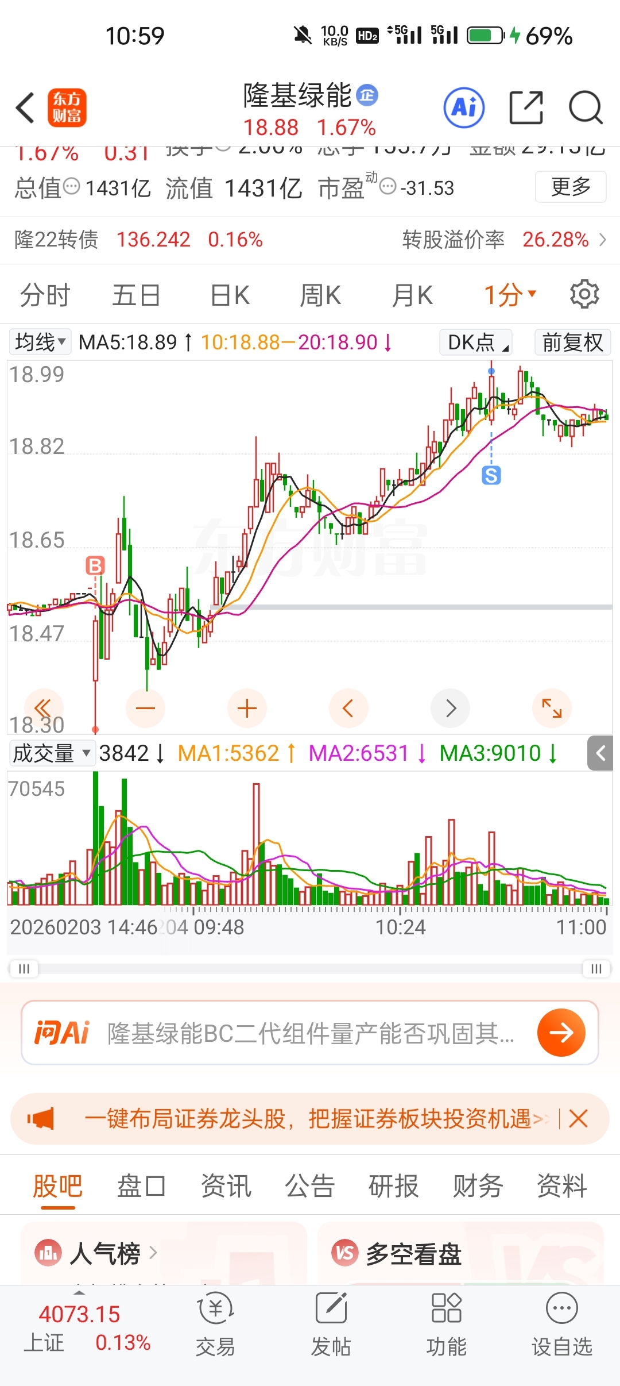Select the 盘口 tab

(x=142, y=1185)
